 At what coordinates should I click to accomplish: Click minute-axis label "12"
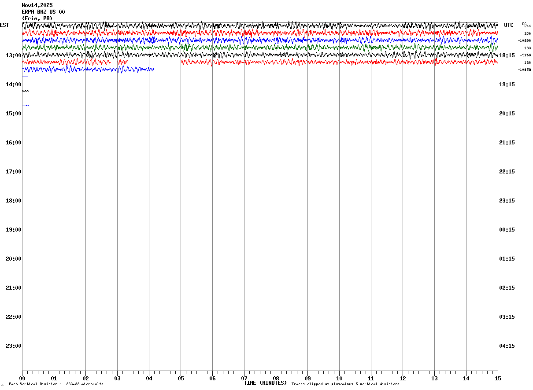tap(403, 379)
